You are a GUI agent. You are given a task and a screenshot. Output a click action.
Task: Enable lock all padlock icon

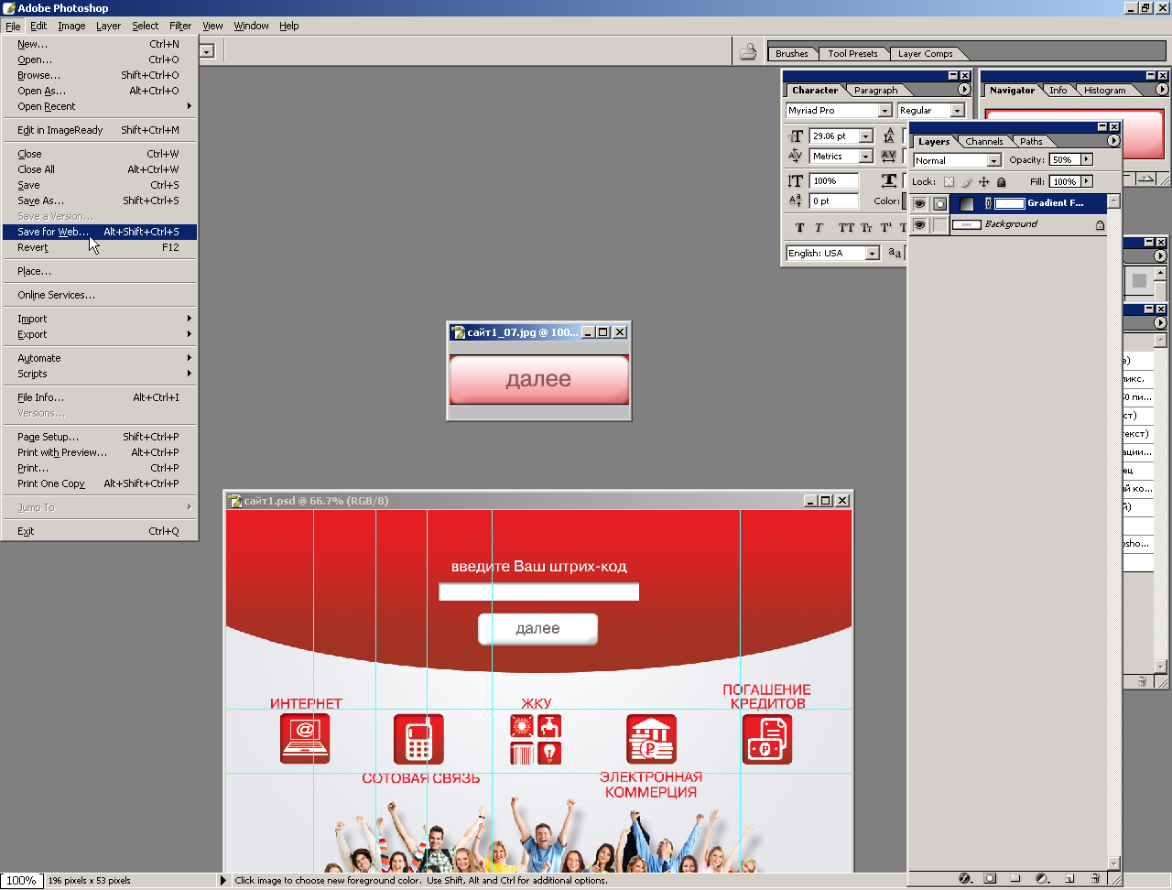point(1001,182)
